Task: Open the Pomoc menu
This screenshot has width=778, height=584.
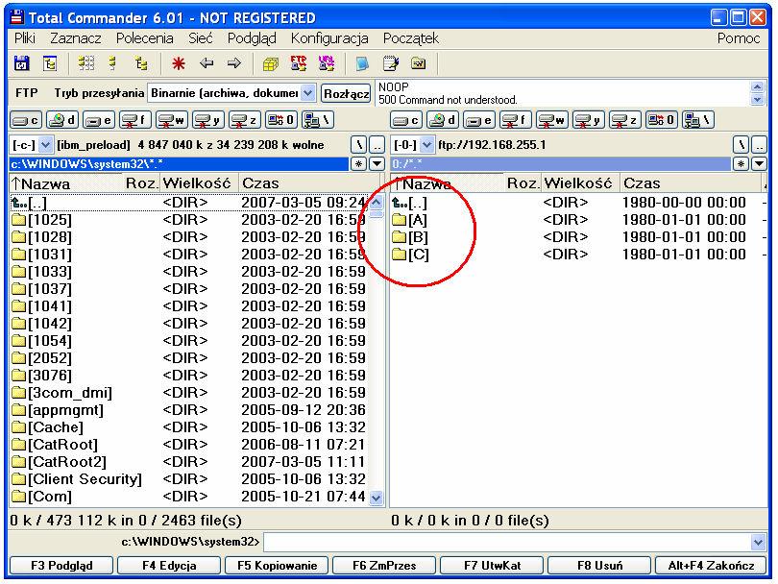Action: 739,38
